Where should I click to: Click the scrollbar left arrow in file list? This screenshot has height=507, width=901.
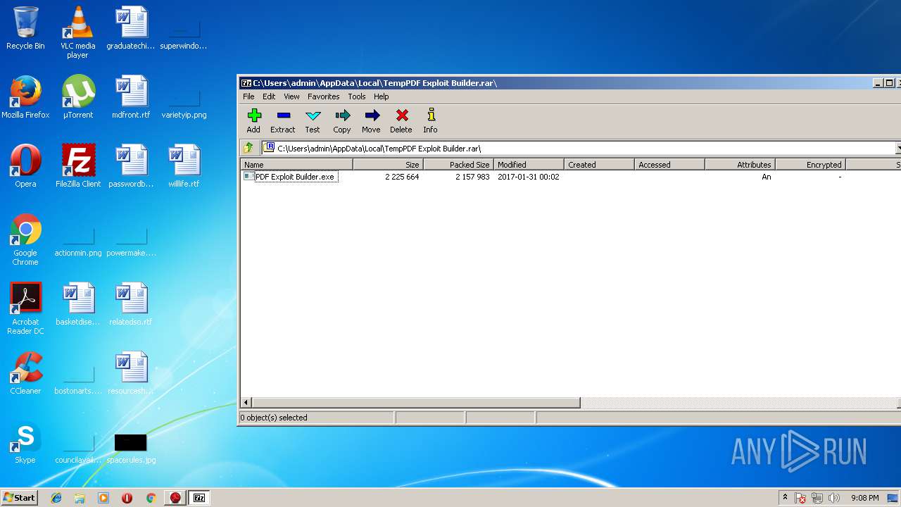coord(246,403)
